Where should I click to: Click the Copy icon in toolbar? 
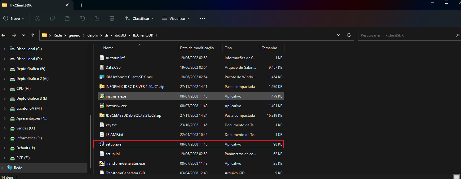tap(52, 19)
